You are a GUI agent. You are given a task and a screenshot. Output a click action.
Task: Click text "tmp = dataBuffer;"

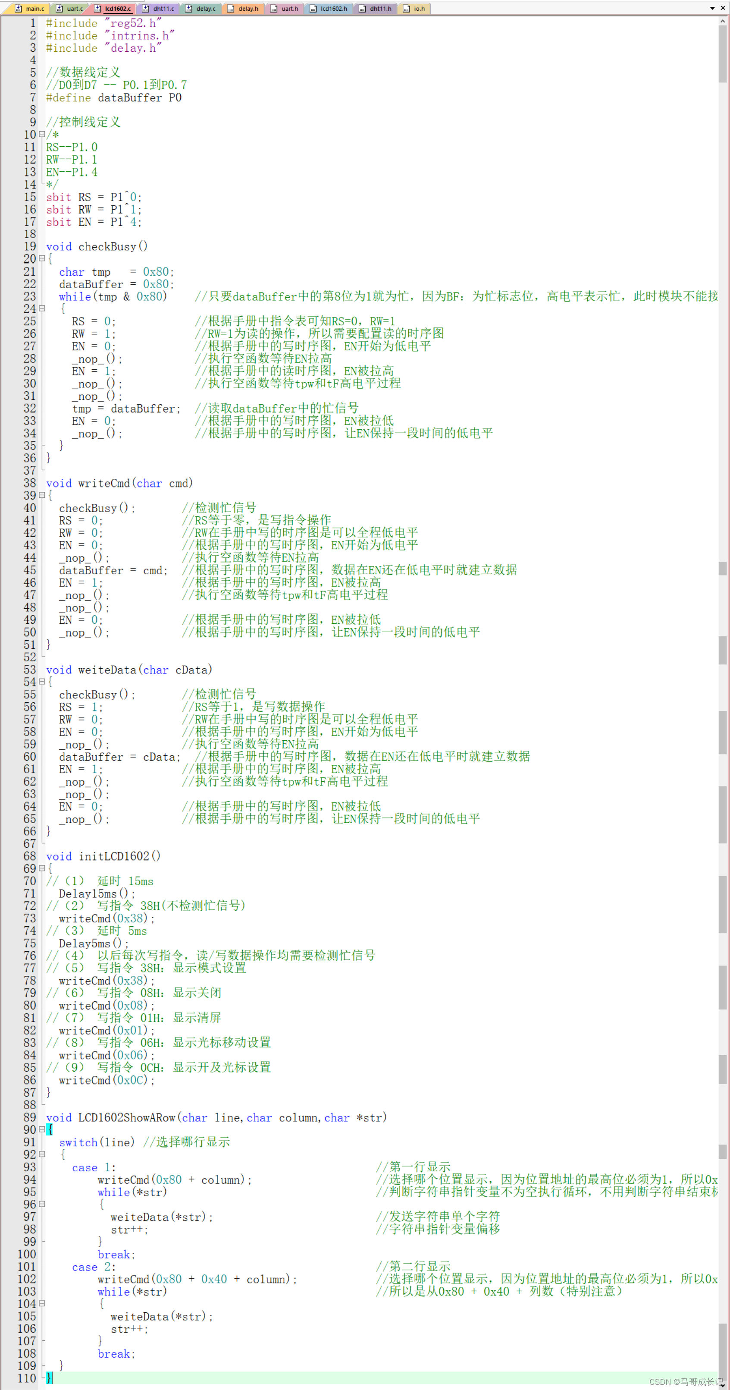127,409
